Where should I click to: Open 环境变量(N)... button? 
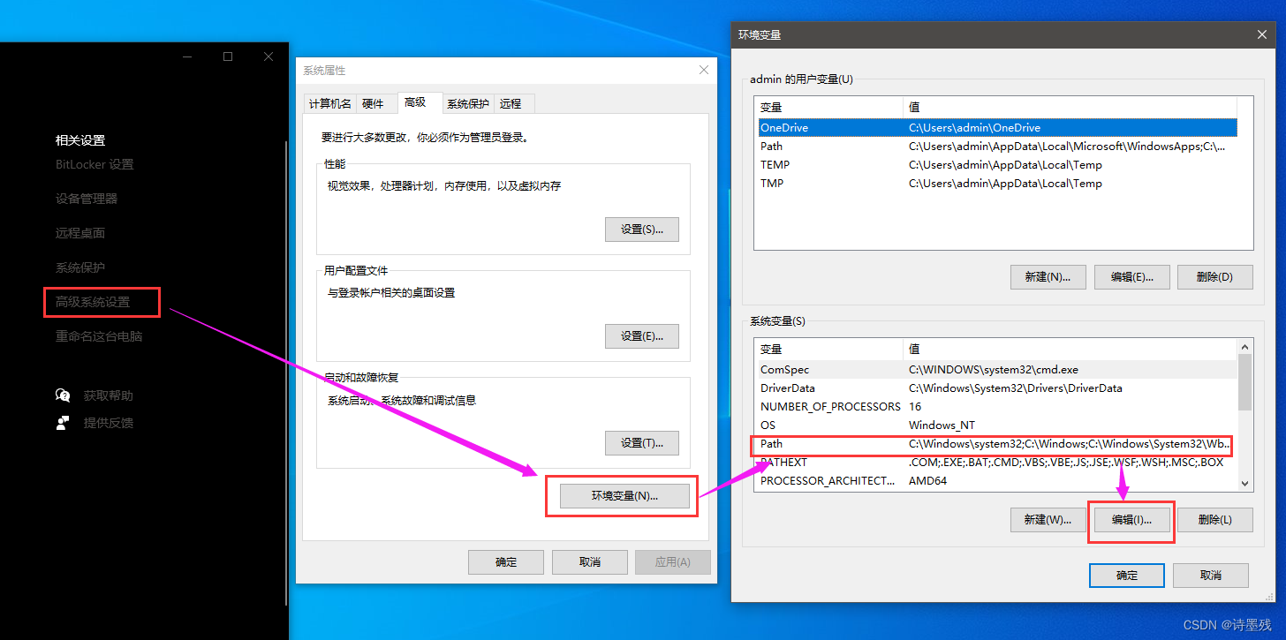[x=624, y=496]
